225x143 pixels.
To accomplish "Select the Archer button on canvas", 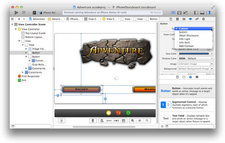I will 81,89.
